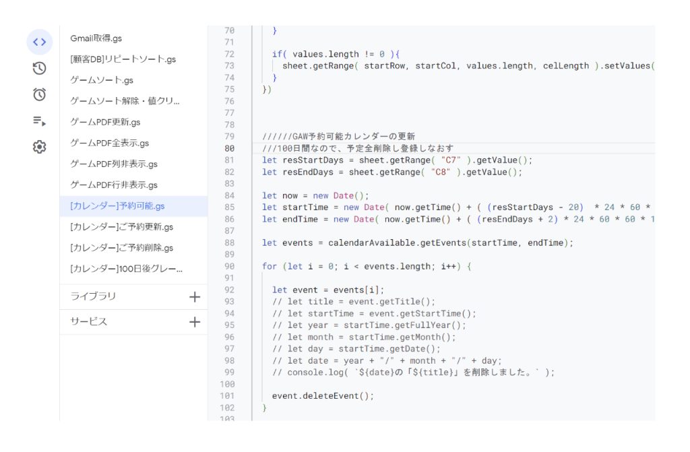Open the Executions list icon
Screen dimensions: 690x452
pos(39,121)
